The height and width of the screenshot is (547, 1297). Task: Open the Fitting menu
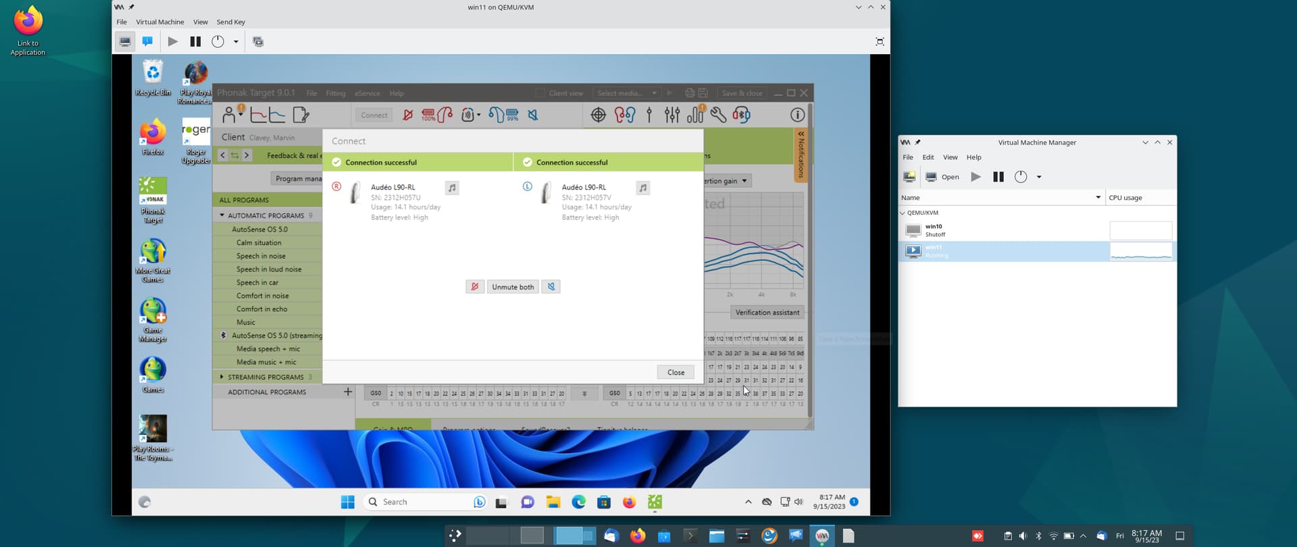pos(336,93)
